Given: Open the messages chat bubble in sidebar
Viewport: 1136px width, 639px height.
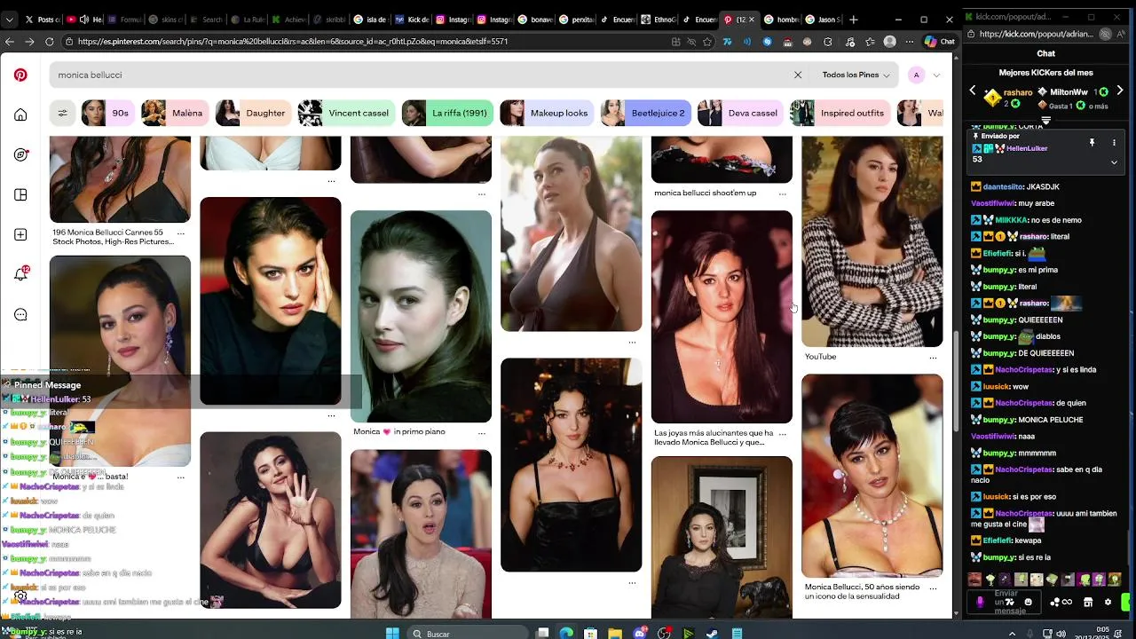Looking at the screenshot, I should click(x=20, y=314).
